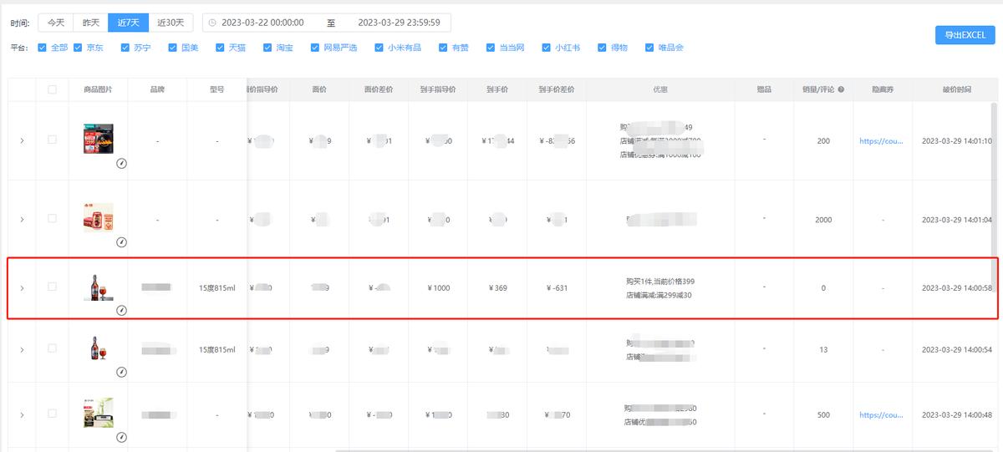1003x452 pixels.
Task: Open wine bottle thumbnail in 14:00:54 row
Action: [99, 348]
